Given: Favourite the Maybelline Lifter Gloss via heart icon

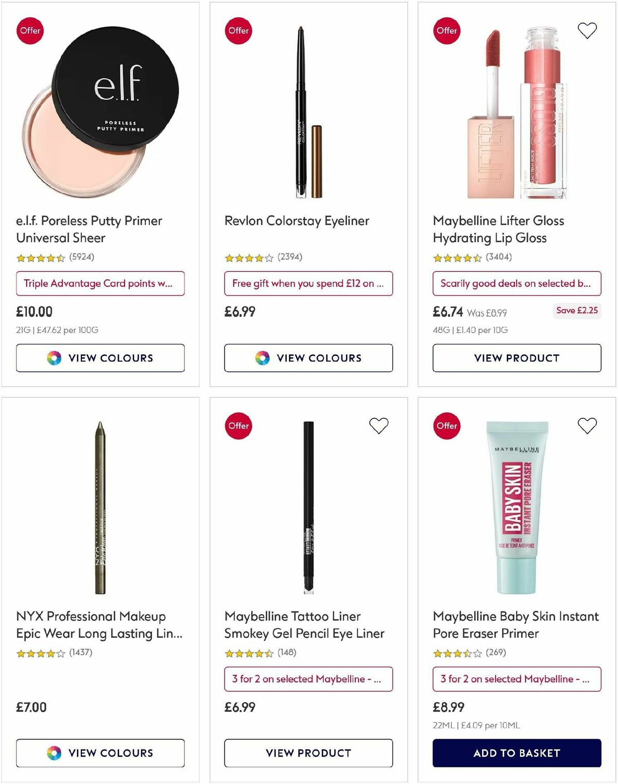Looking at the screenshot, I should click(x=587, y=32).
